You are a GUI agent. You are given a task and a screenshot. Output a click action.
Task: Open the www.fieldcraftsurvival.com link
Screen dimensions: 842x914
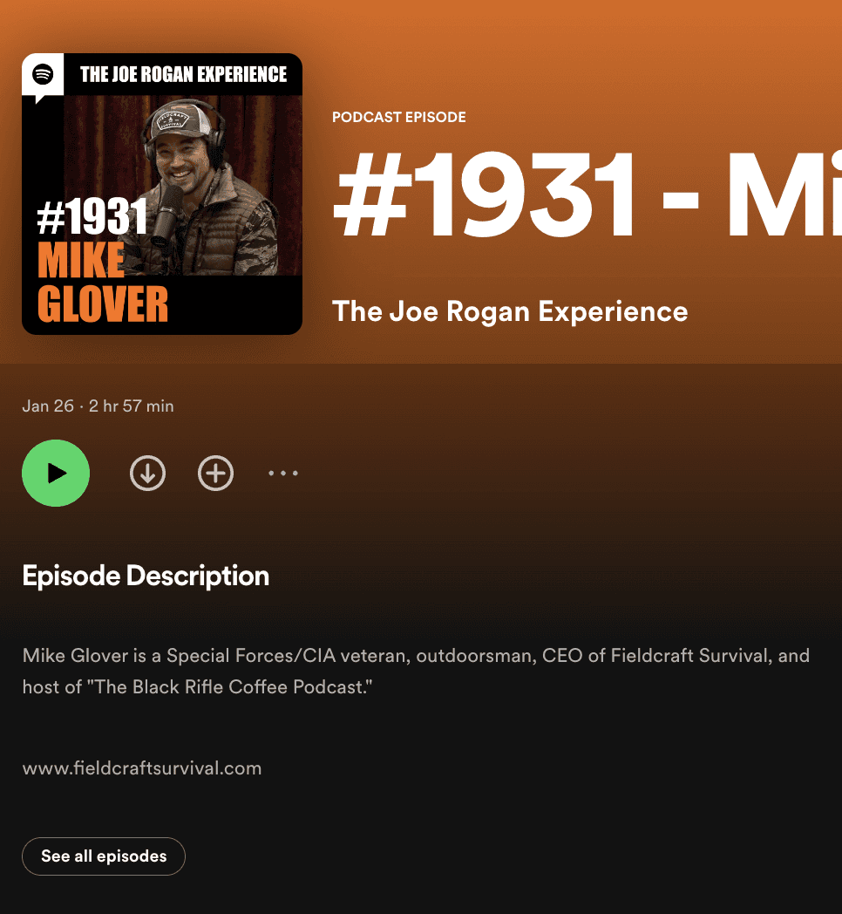tap(142, 768)
